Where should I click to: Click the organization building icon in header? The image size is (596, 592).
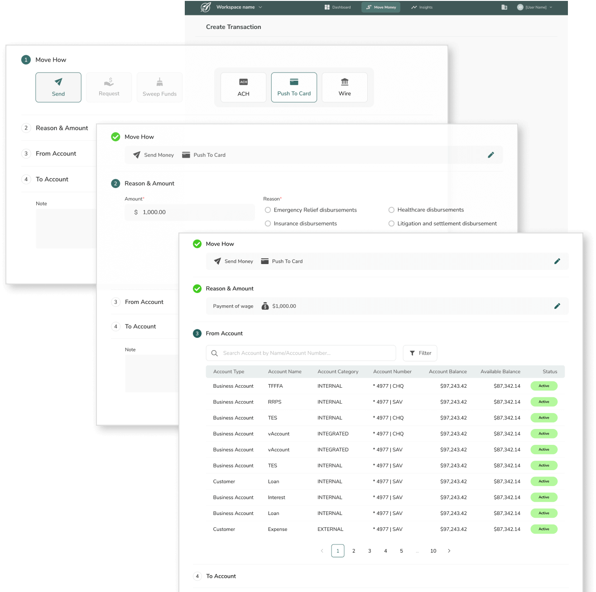coord(504,7)
